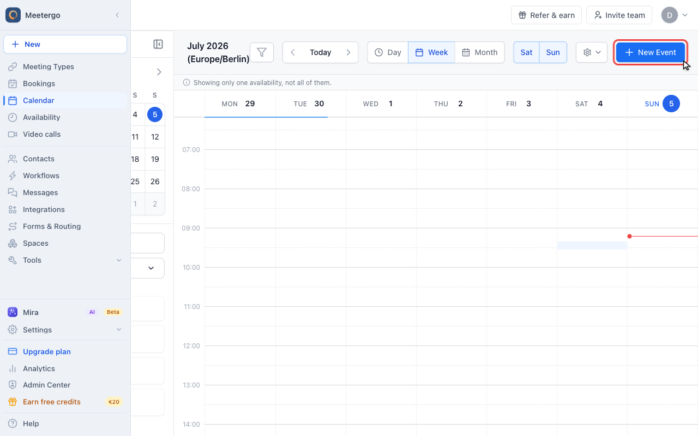Expand the Tools menu in sidebar
The width and height of the screenshot is (698, 436).
[x=65, y=260]
